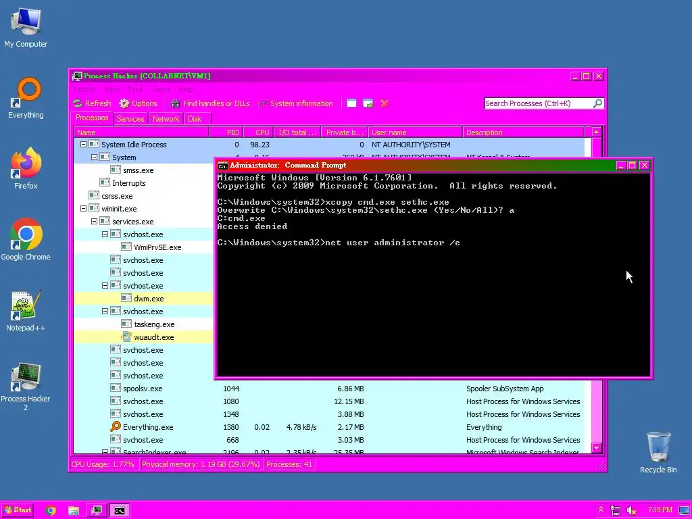Click the Processes: 41 status bar entry
This screenshot has height=519, width=692.
coord(289,464)
